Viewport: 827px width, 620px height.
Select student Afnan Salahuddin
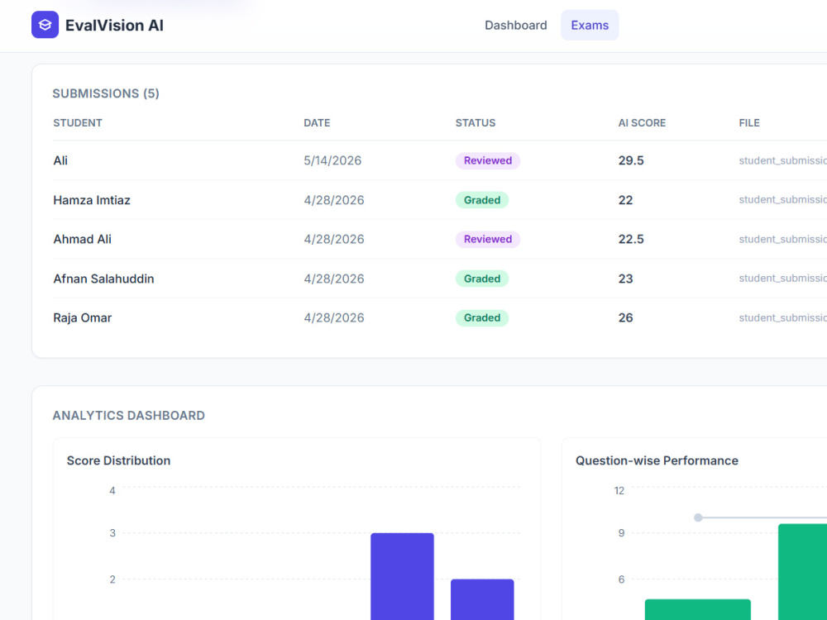103,279
